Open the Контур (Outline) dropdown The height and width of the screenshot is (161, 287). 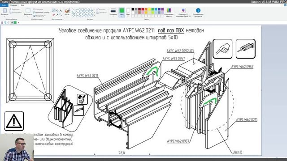point(101,9)
